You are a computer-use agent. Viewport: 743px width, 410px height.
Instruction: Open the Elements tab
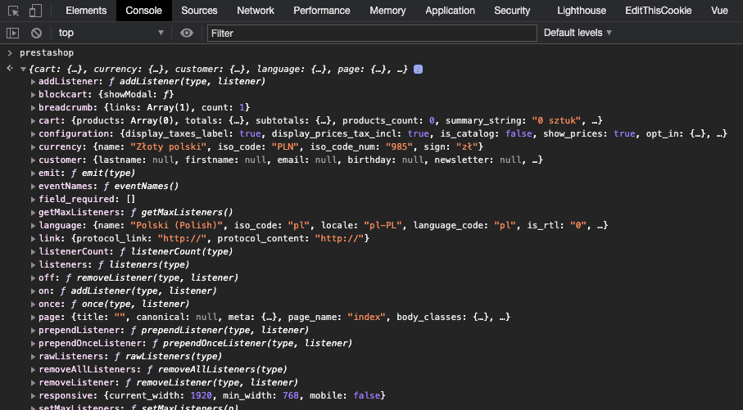[x=86, y=11]
